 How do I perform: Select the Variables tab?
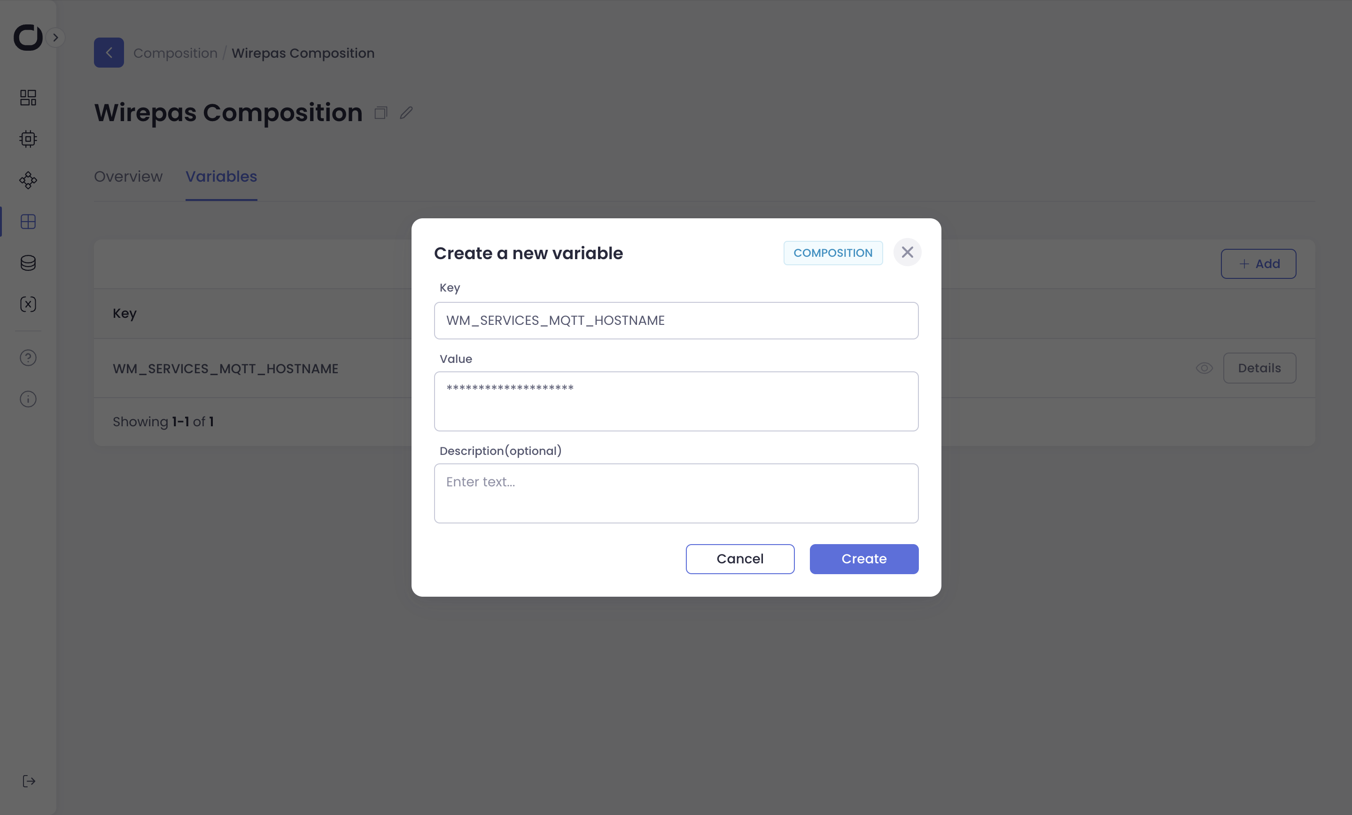[x=221, y=177]
